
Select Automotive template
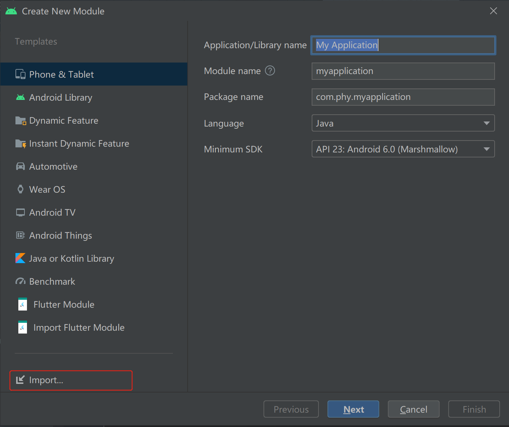click(x=94, y=166)
